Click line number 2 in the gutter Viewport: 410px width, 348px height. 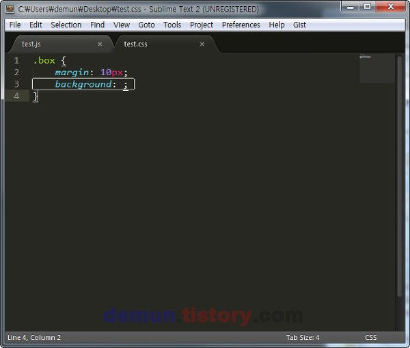tap(16, 72)
